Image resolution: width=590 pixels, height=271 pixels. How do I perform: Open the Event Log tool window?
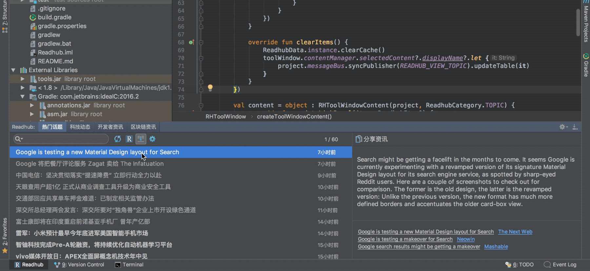[560, 265]
